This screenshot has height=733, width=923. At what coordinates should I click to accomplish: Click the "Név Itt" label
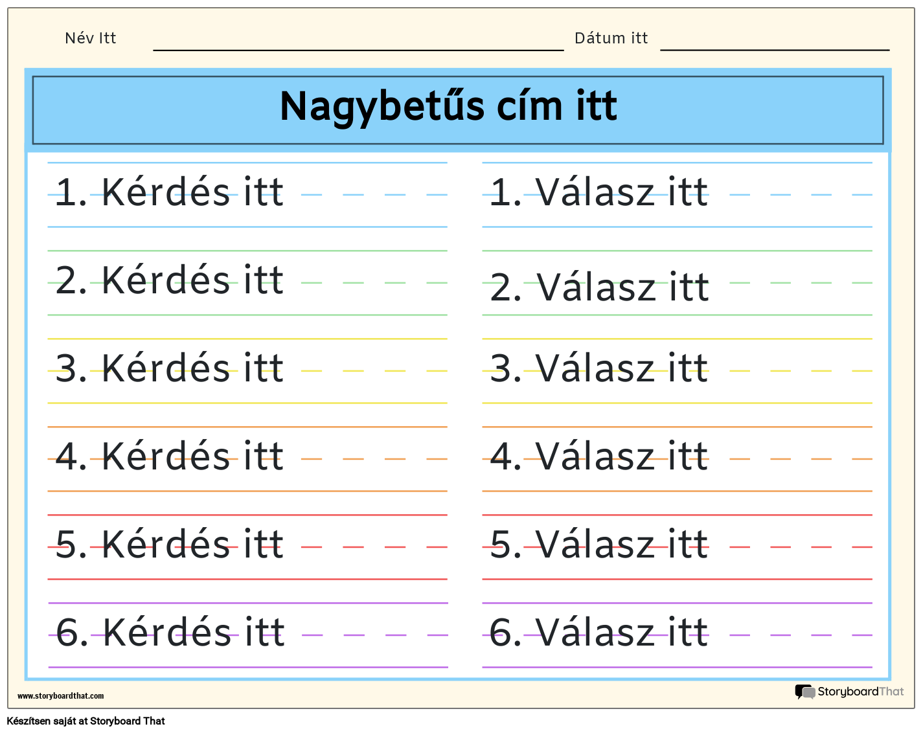91,38
